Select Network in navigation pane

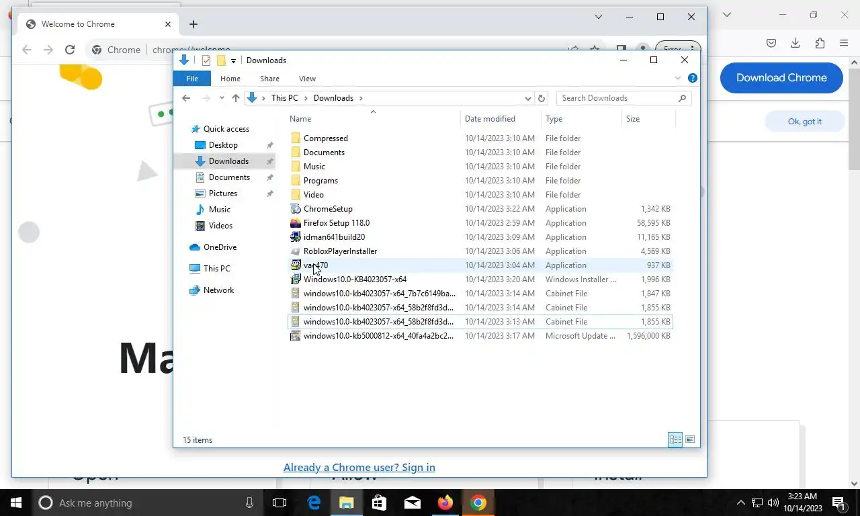pos(211,290)
